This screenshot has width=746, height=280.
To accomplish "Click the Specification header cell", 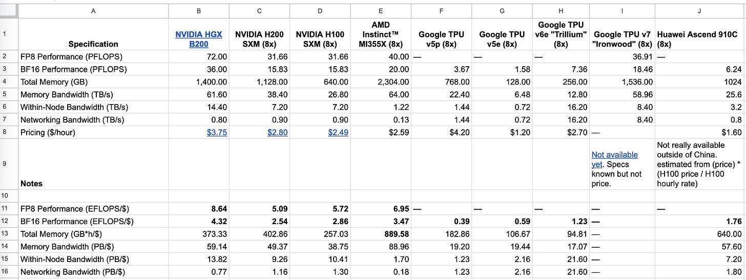I will coord(93,34).
